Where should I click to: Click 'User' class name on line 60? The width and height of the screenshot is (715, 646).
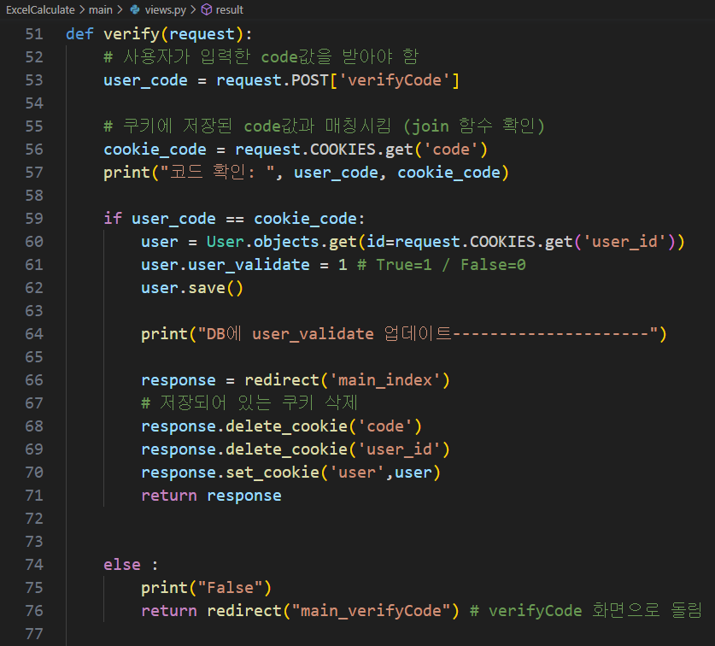point(226,242)
